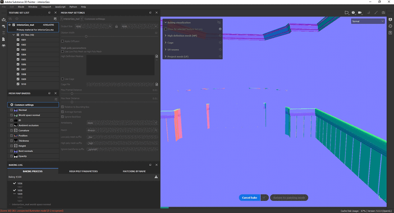Click the mask-shaped icon in left sidebar
This screenshot has width=394, height=213.
[x=4, y=46]
